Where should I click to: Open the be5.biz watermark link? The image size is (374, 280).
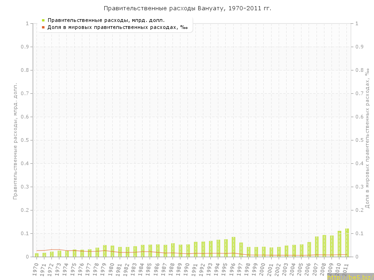pyautogui.click(x=350, y=277)
